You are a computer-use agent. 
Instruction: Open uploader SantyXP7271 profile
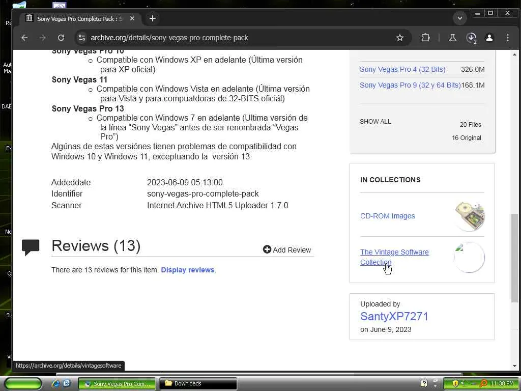(394, 317)
